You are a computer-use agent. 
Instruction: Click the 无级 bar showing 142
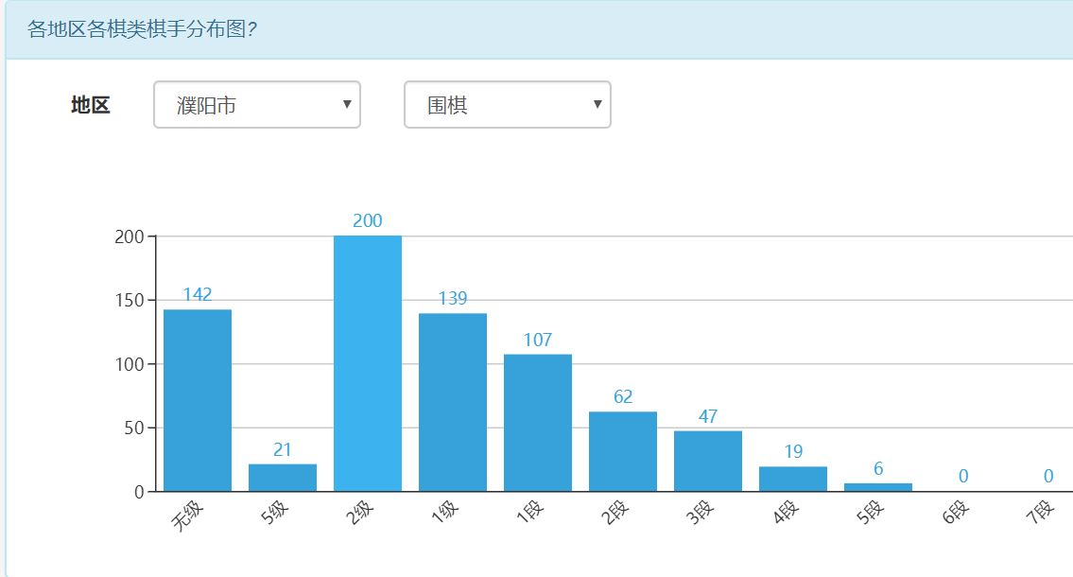click(x=198, y=400)
